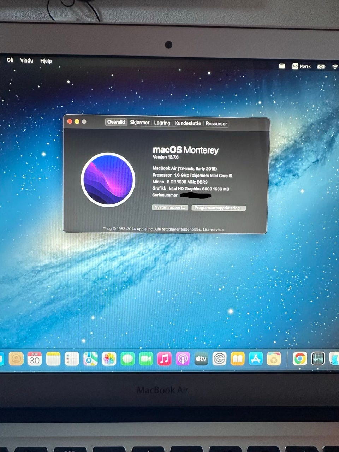Open the Apple TV app
Viewport: 339px width, 452px height.
click(201, 359)
